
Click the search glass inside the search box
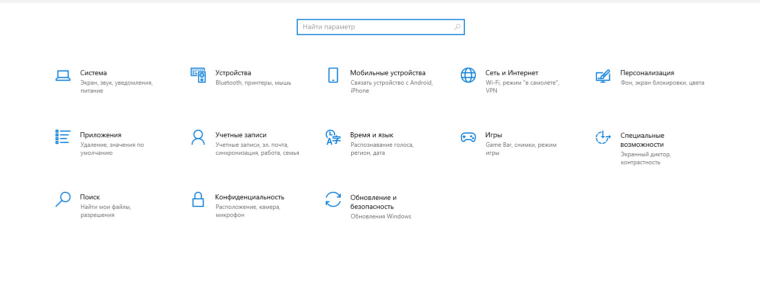point(457,27)
